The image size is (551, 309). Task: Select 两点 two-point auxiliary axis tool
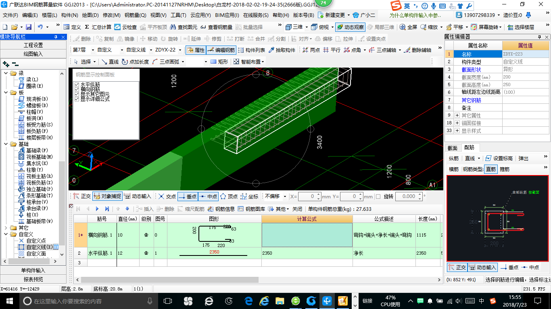point(311,50)
